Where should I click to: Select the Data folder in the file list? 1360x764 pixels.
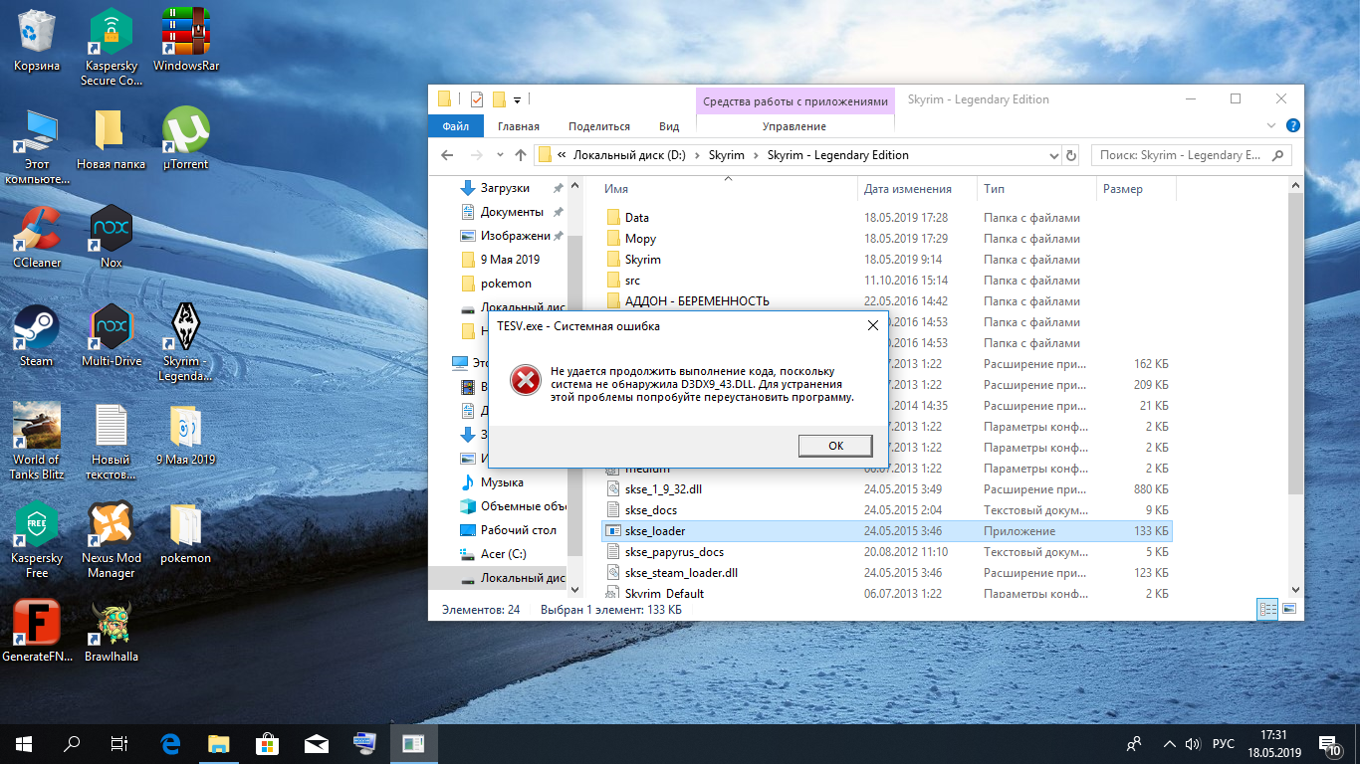[x=636, y=218]
